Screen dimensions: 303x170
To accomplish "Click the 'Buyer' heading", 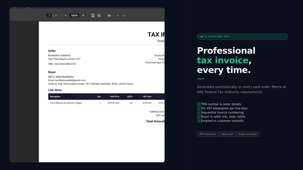I will pos(52,72).
